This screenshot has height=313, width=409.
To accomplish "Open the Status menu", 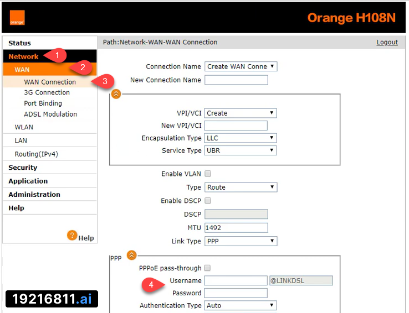I will tap(50, 43).
